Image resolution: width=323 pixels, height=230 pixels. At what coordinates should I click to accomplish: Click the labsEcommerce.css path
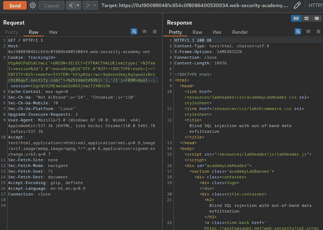(252, 109)
